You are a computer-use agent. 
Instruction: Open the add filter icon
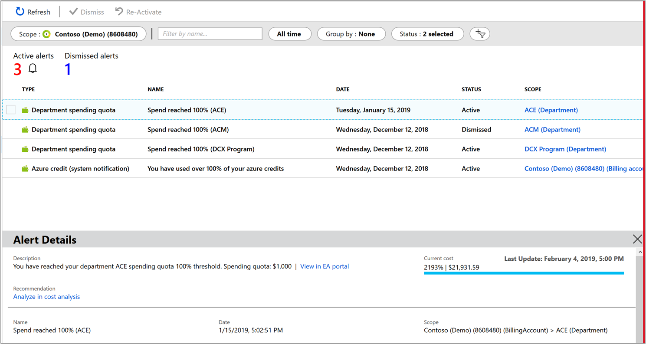(479, 33)
